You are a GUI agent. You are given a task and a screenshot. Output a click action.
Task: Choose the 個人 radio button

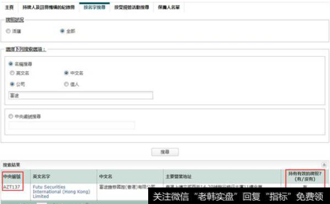pyautogui.click(x=66, y=84)
